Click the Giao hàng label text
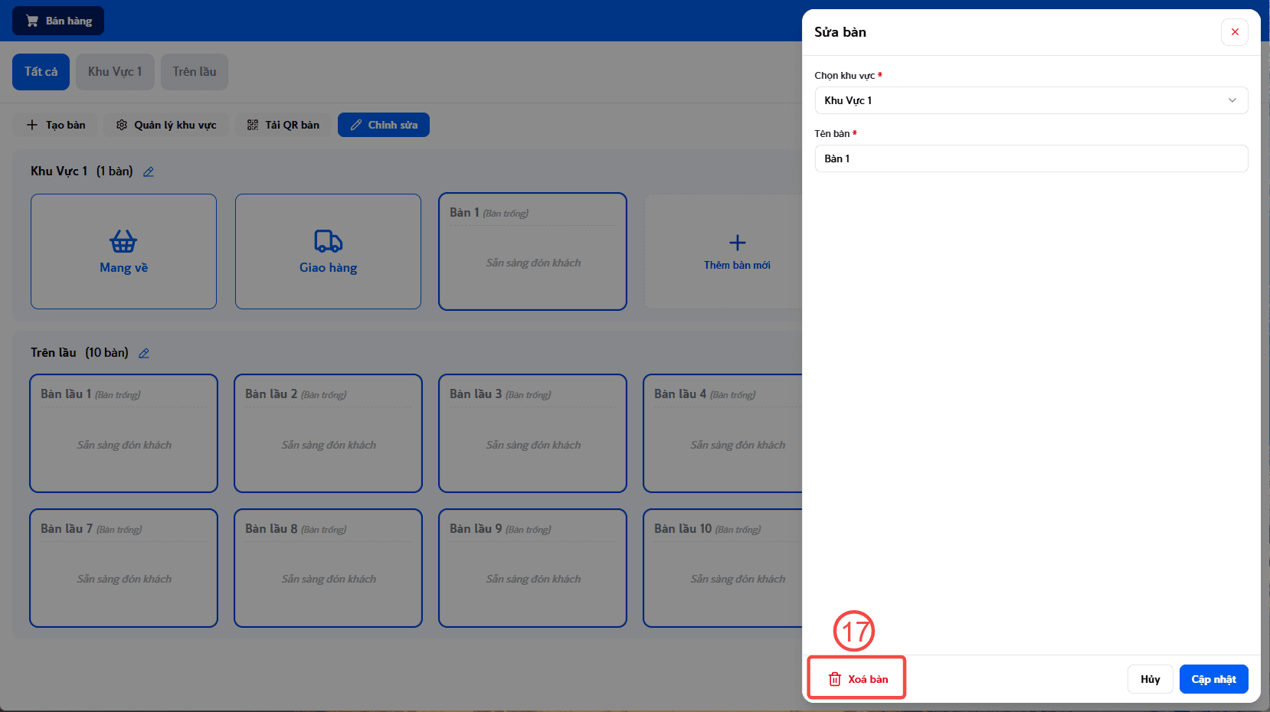The height and width of the screenshot is (712, 1270). pyautogui.click(x=328, y=268)
